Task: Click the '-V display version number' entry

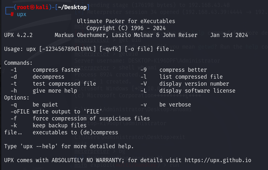Action: point(185,84)
